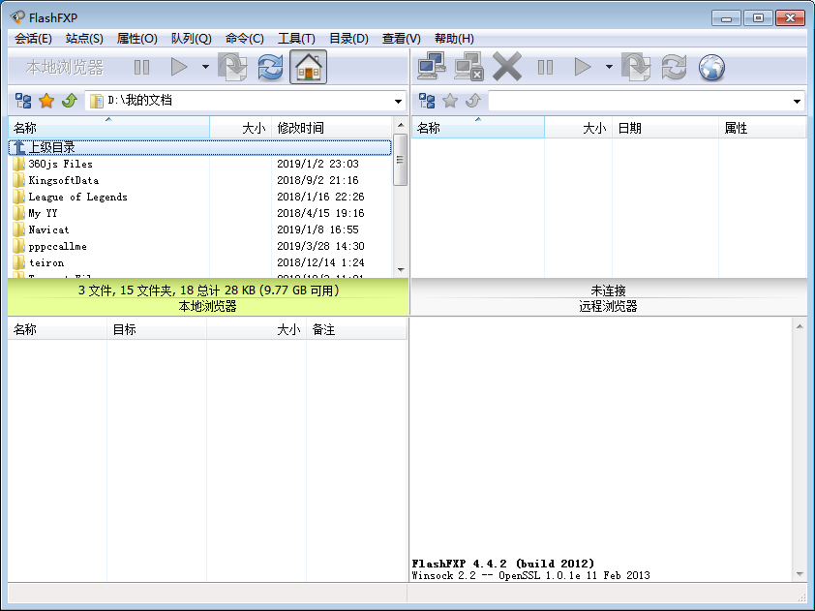The image size is (815, 611).
Task: Click the queue 名称 column header
Action: [58, 329]
